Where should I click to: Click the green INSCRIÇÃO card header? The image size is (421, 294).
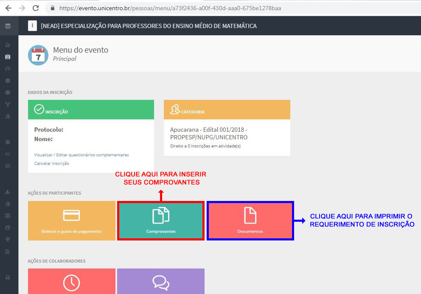91,110
